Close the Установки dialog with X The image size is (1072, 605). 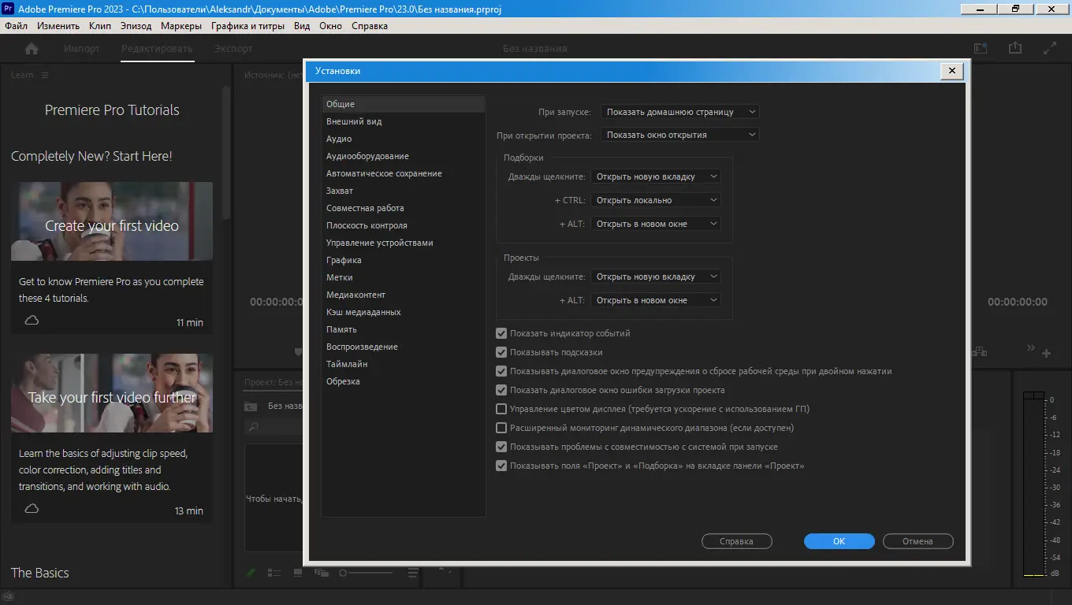click(x=951, y=71)
